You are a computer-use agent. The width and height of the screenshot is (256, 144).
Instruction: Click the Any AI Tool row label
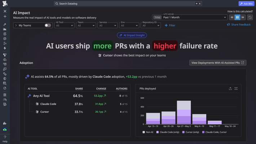(41, 96)
